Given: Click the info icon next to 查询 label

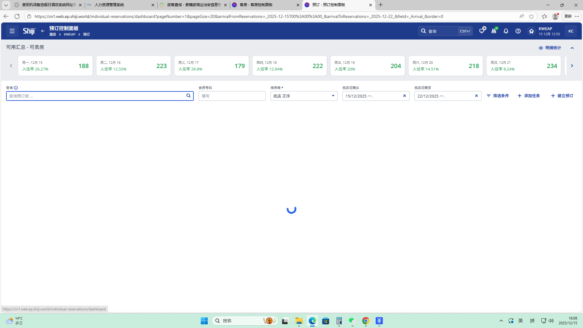Looking at the screenshot, I should [x=16, y=88].
